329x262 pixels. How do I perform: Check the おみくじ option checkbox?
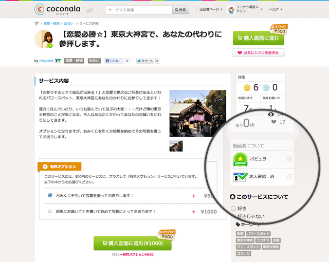click(50, 195)
